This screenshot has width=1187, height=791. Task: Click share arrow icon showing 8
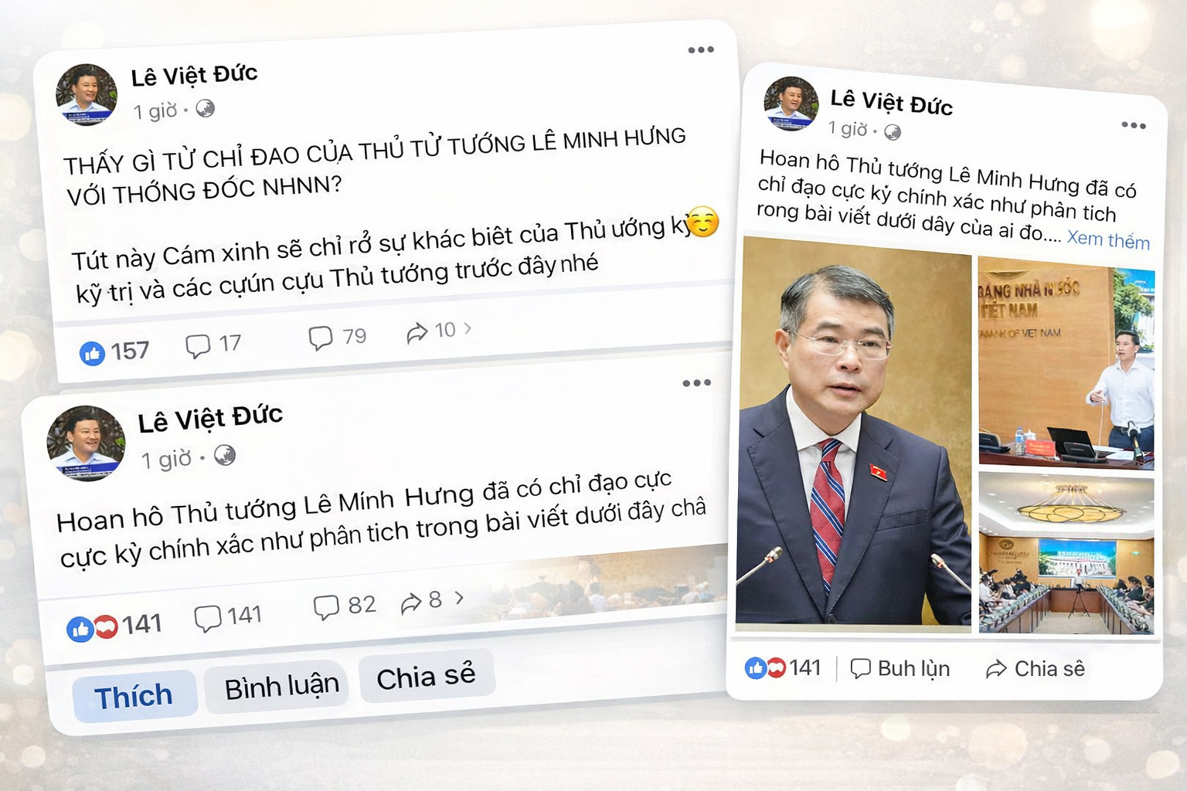(x=411, y=603)
